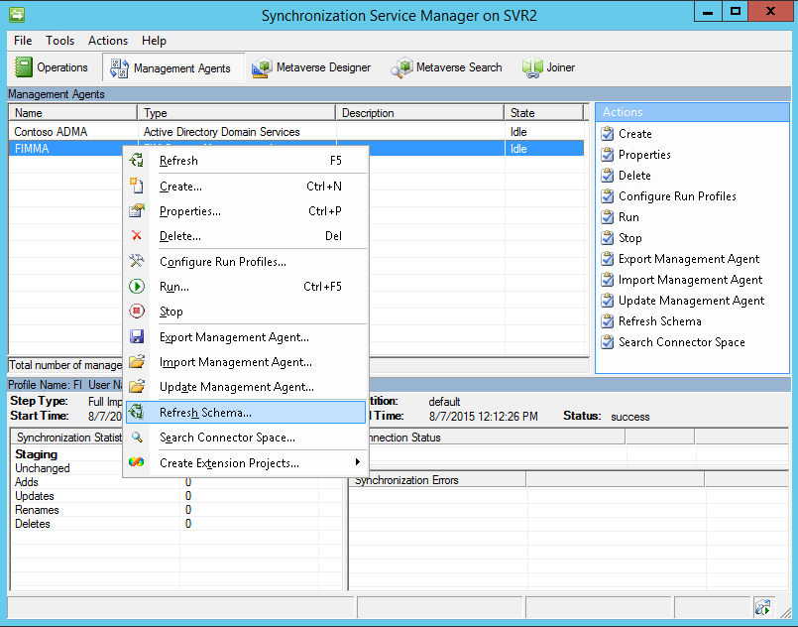Click the Refresh icon in context menu
Viewport: 798px width, 627px height.
(x=137, y=161)
